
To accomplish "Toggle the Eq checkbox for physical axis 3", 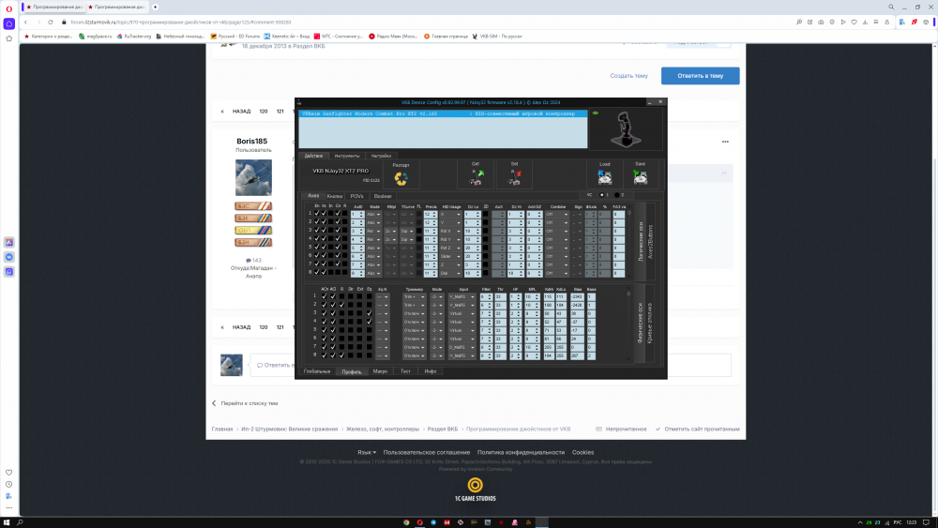I will [369, 312].
